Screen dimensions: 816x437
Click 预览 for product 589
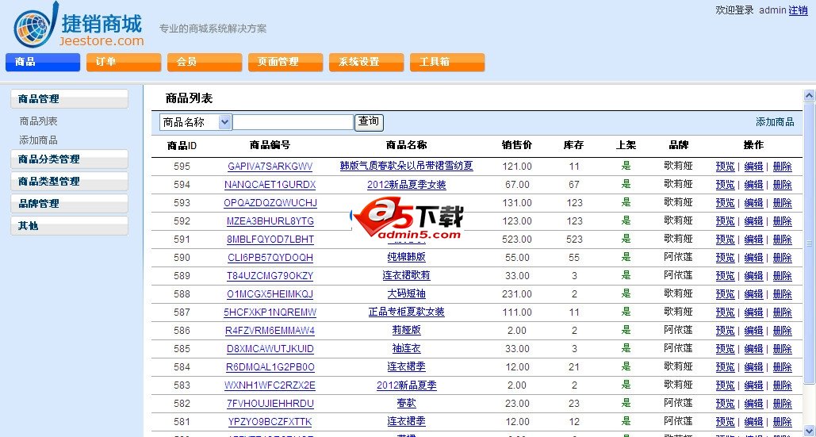(x=726, y=276)
